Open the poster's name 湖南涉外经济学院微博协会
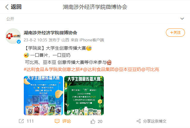This screenshot has height=128, width=190. pyautogui.click(x=51, y=33)
